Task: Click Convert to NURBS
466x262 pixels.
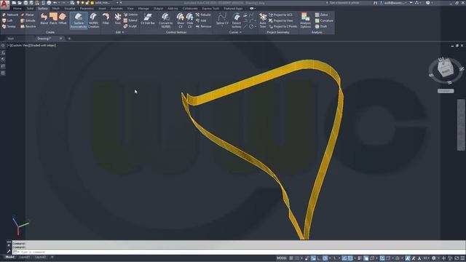Action: click(x=165, y=20)
